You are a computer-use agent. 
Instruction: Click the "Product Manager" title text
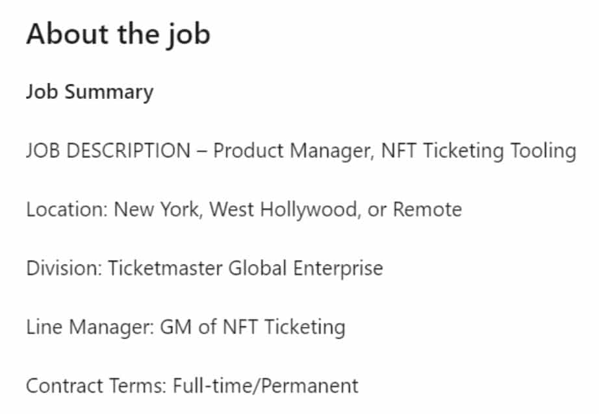pyautogui.click(x=292, y=151)
